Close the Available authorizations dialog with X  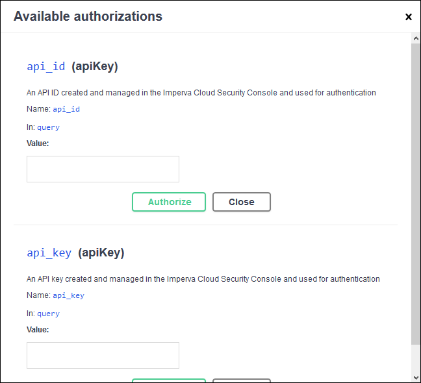[409, 17]
